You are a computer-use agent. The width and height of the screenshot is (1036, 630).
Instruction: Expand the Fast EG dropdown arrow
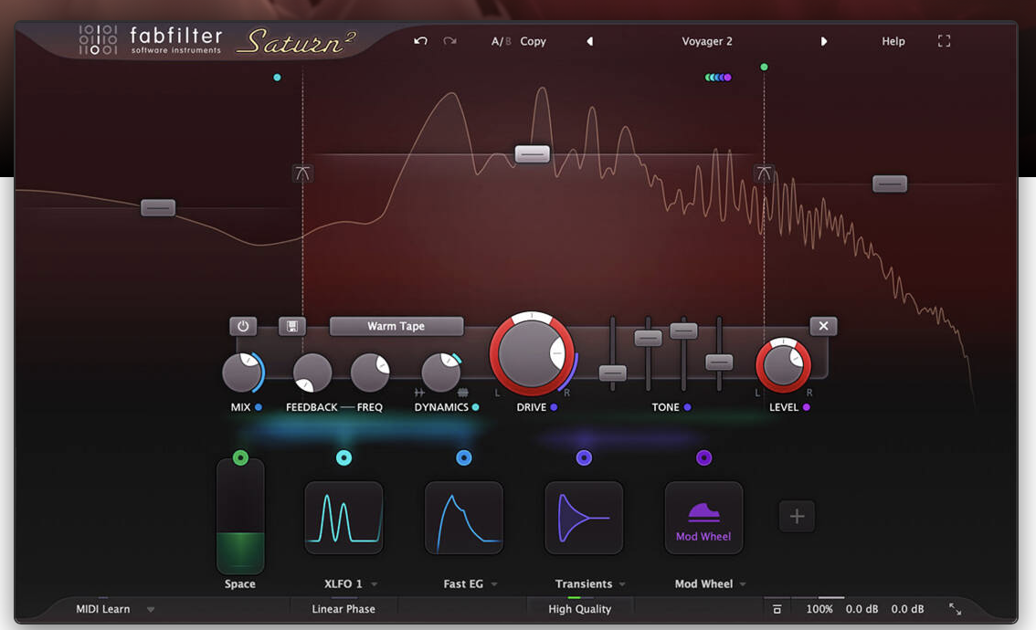pos(494,584)
